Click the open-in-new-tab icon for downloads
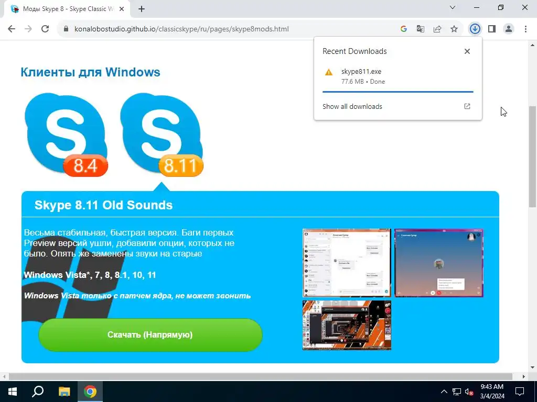This screenshot has height=402, width=537. click(x=467, y=106)
